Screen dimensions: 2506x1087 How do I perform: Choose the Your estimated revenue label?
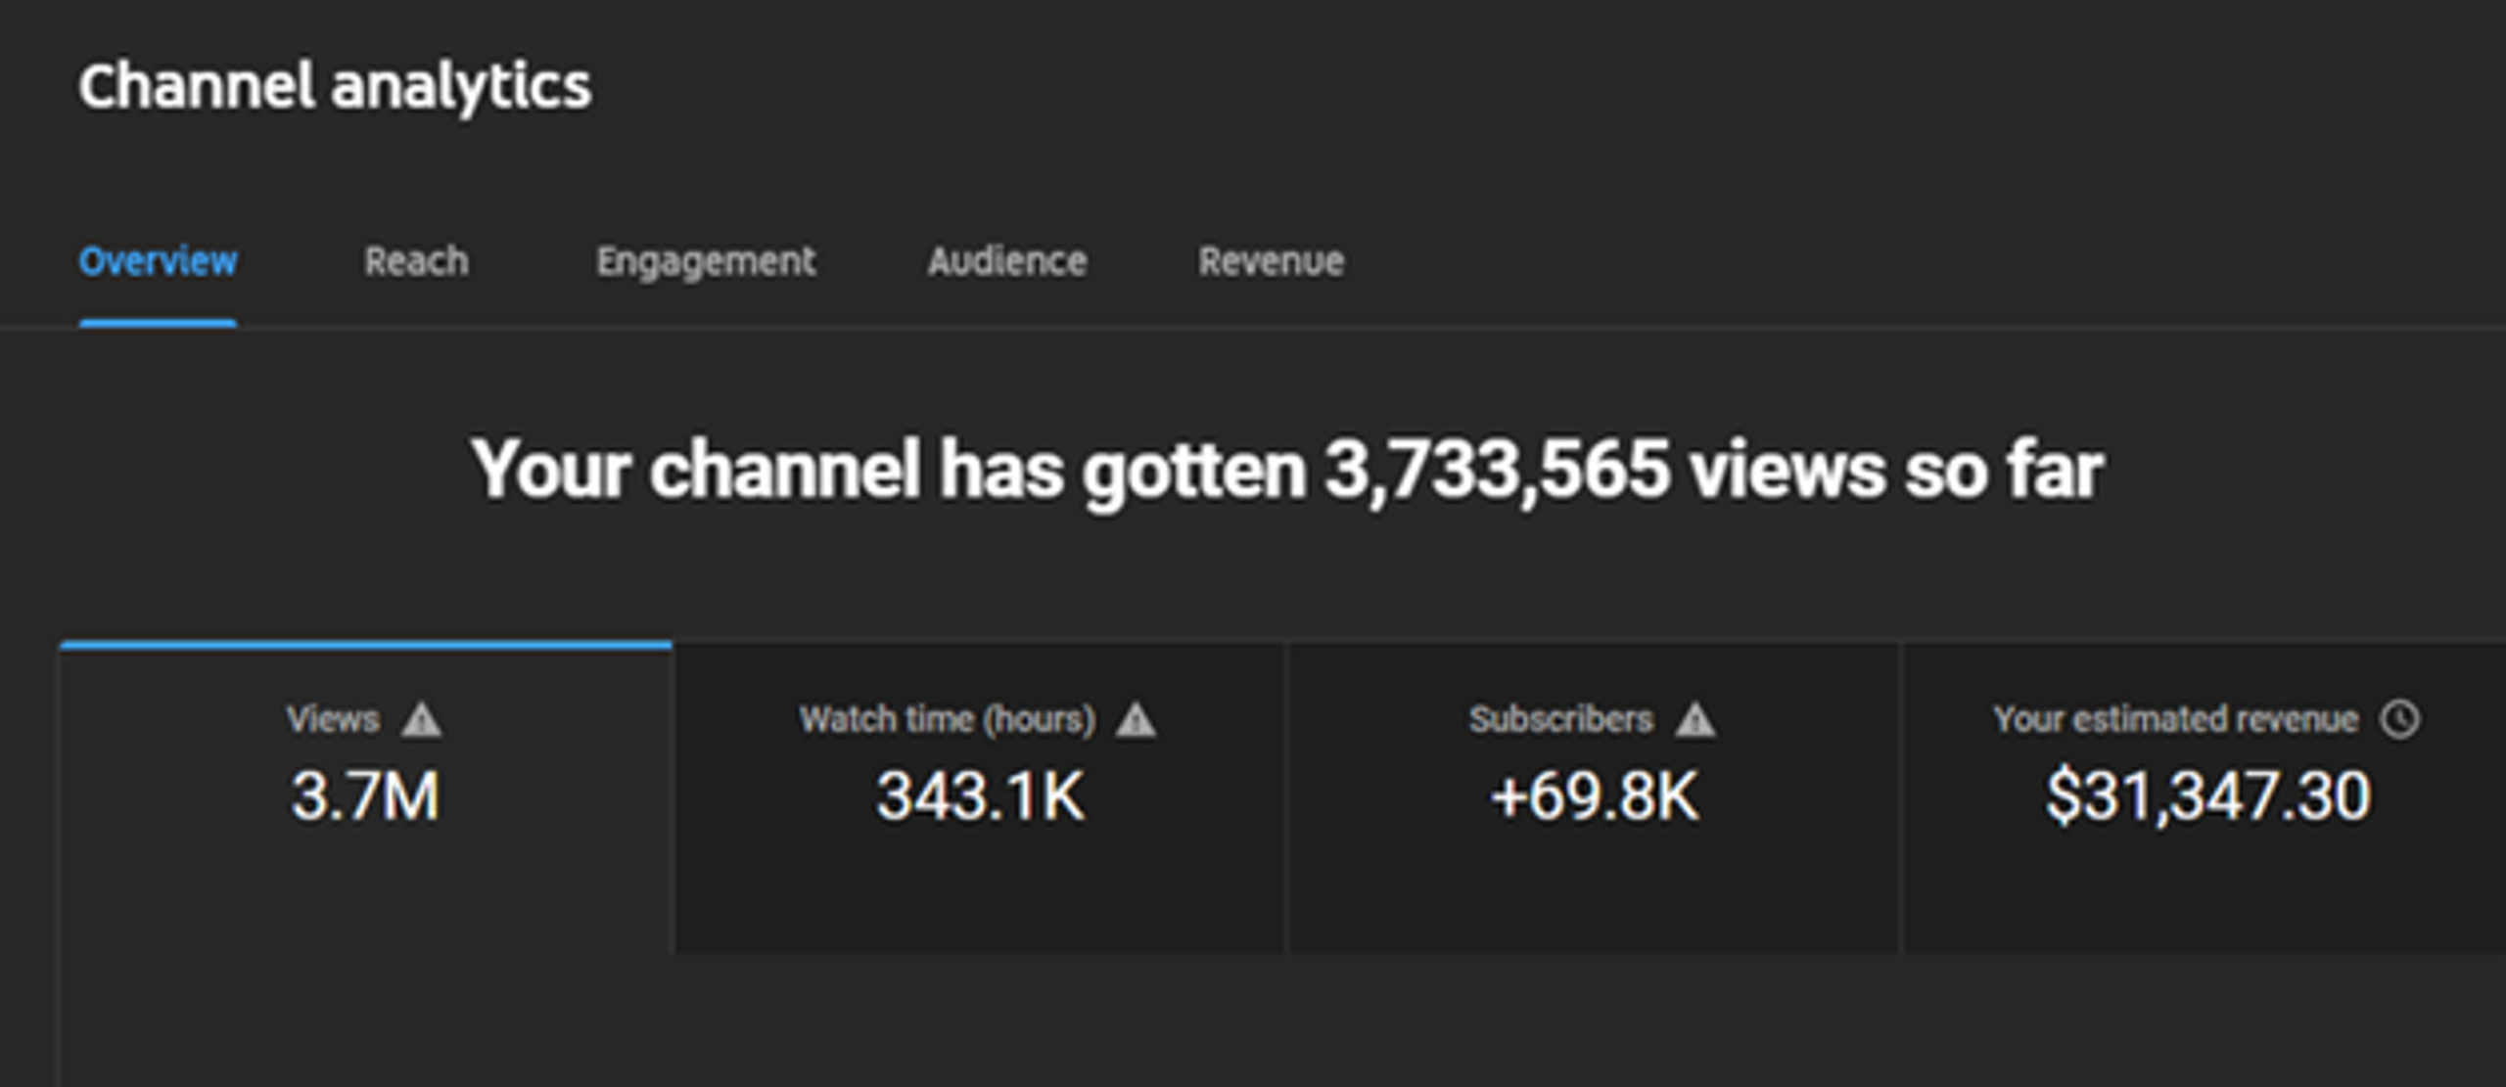point(2176,719)
